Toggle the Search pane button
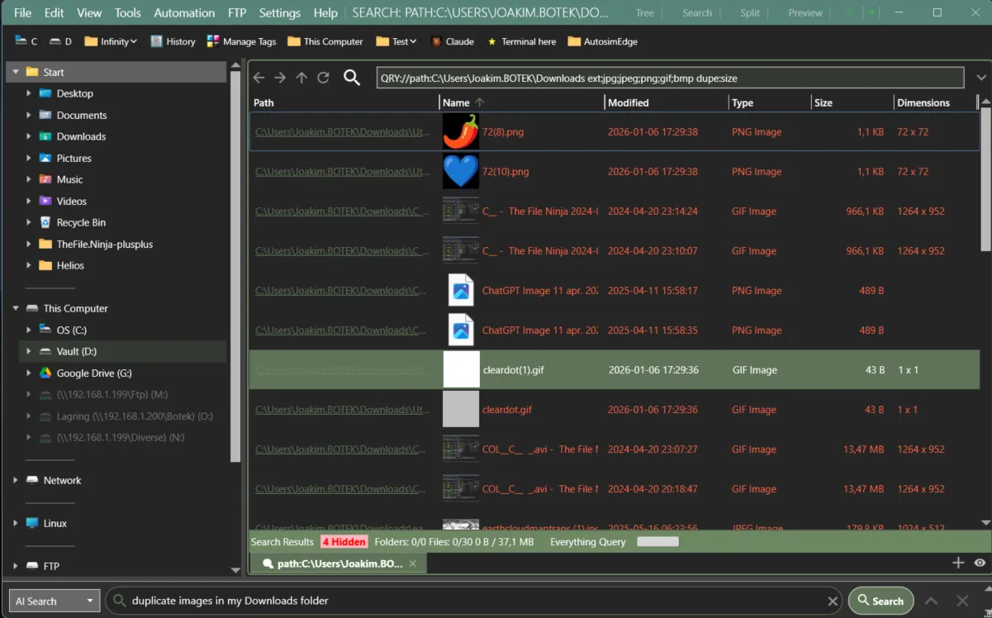 point(697,12)
